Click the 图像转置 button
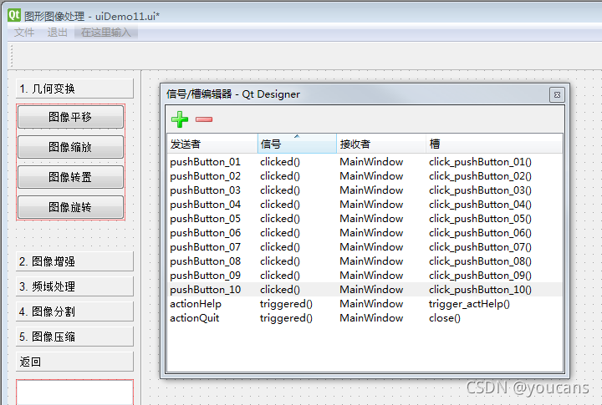This screenshot has width=602, height=405. pos(70,177)
